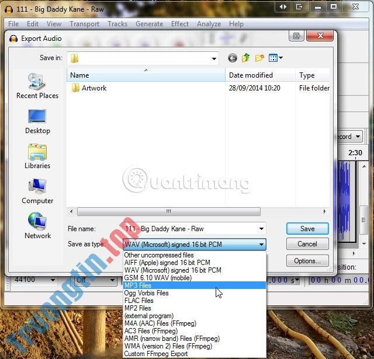Choose WMA (version 2) Files (FFmpeg)

pyautogui.click(x=195, y=346)
